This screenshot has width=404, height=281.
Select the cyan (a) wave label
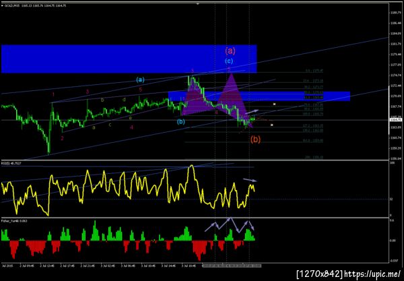click(140, 80)
